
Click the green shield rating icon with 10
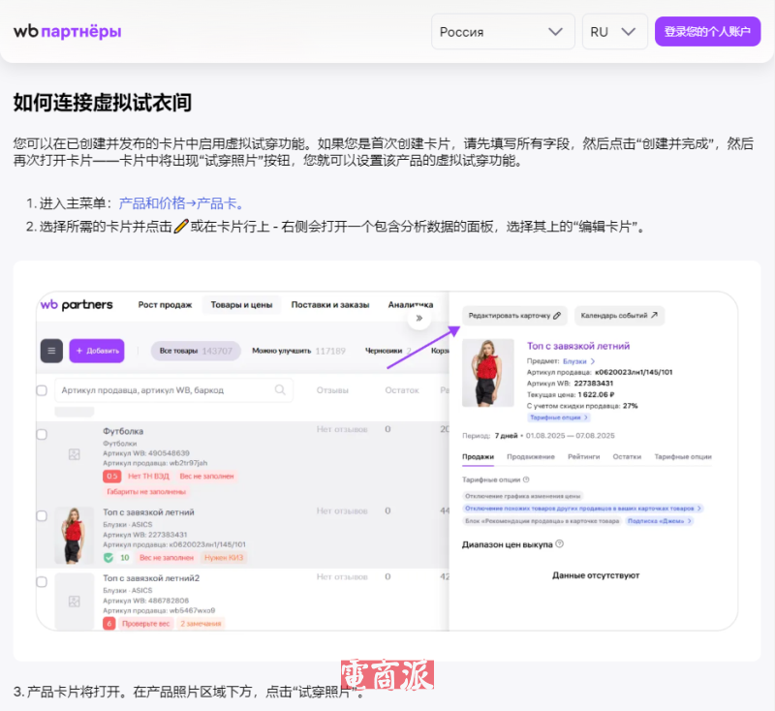pyautogui.click(x=108, y=558)
